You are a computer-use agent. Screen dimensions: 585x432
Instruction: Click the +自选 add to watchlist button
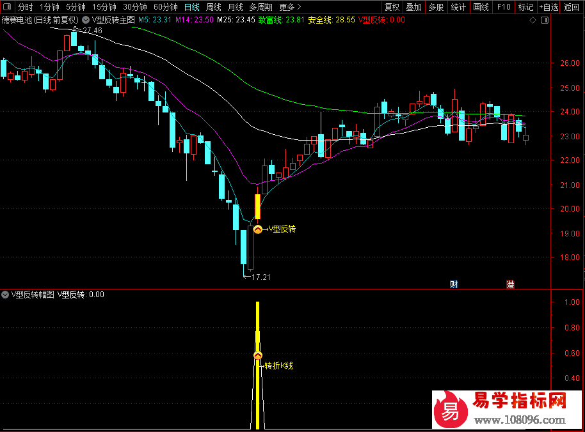pyautogui.click(x=548, y=8)
